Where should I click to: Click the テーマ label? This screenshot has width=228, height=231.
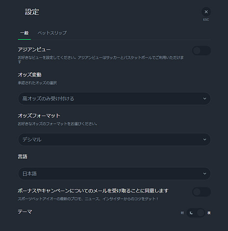click(x=25, y=212)
